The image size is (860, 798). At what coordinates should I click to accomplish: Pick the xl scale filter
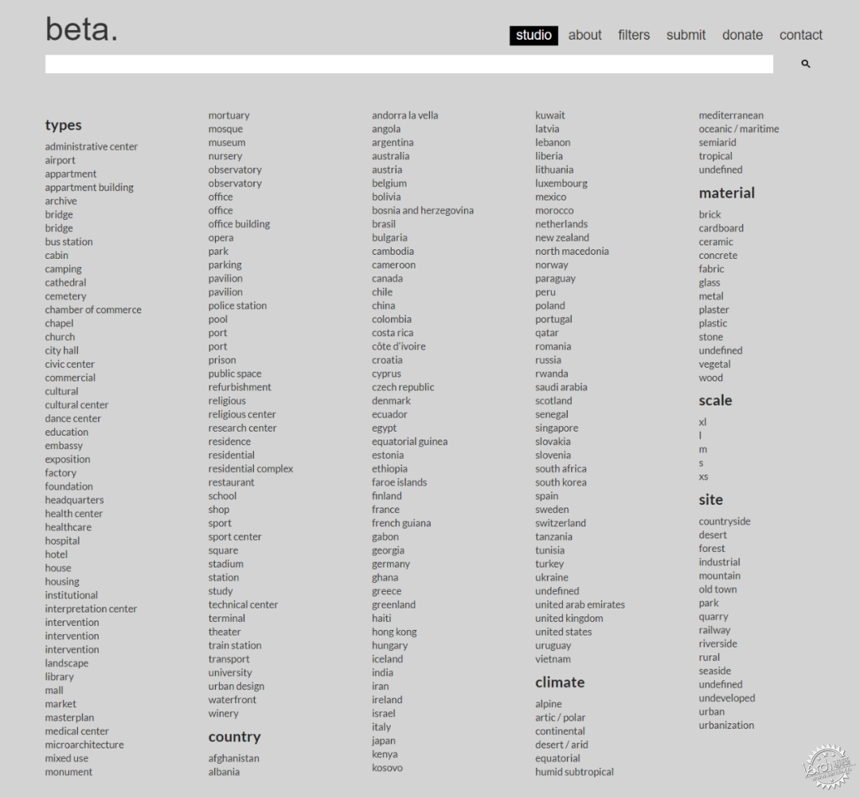[702, 422]
